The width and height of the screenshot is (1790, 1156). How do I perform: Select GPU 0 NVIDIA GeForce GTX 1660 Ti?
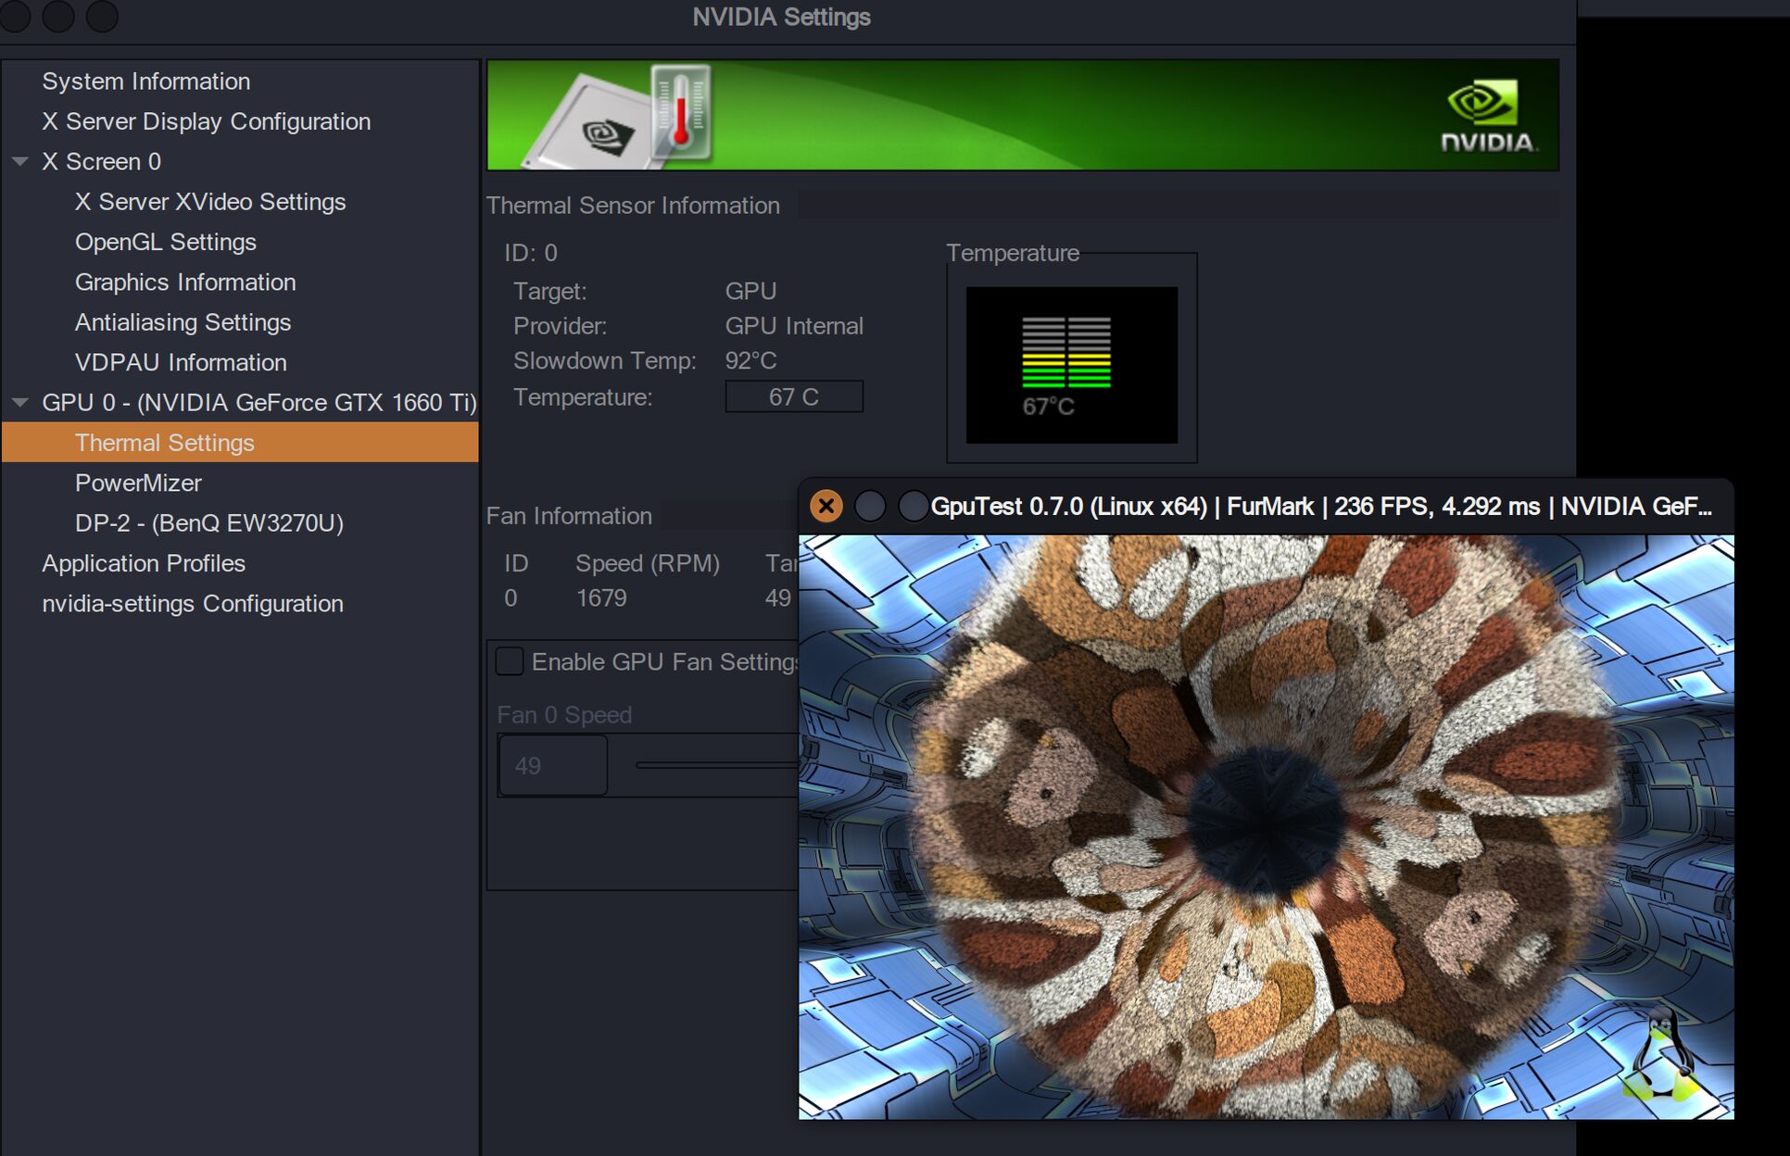coord(259,402)
